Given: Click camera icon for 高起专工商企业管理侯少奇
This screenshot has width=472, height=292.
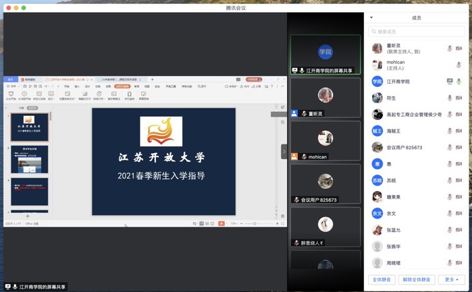Looking at the screenshot, I should pos(458,114).
